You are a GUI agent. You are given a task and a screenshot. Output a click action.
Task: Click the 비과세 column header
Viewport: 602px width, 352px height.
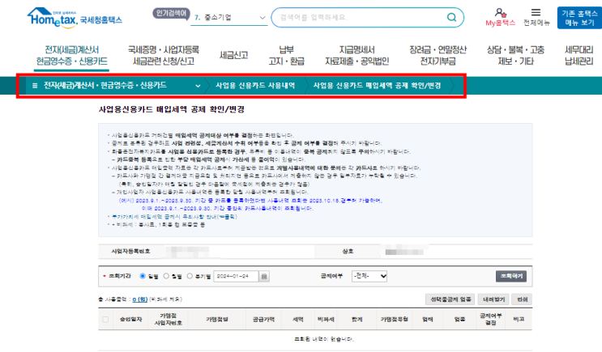(x=326, y=319)
